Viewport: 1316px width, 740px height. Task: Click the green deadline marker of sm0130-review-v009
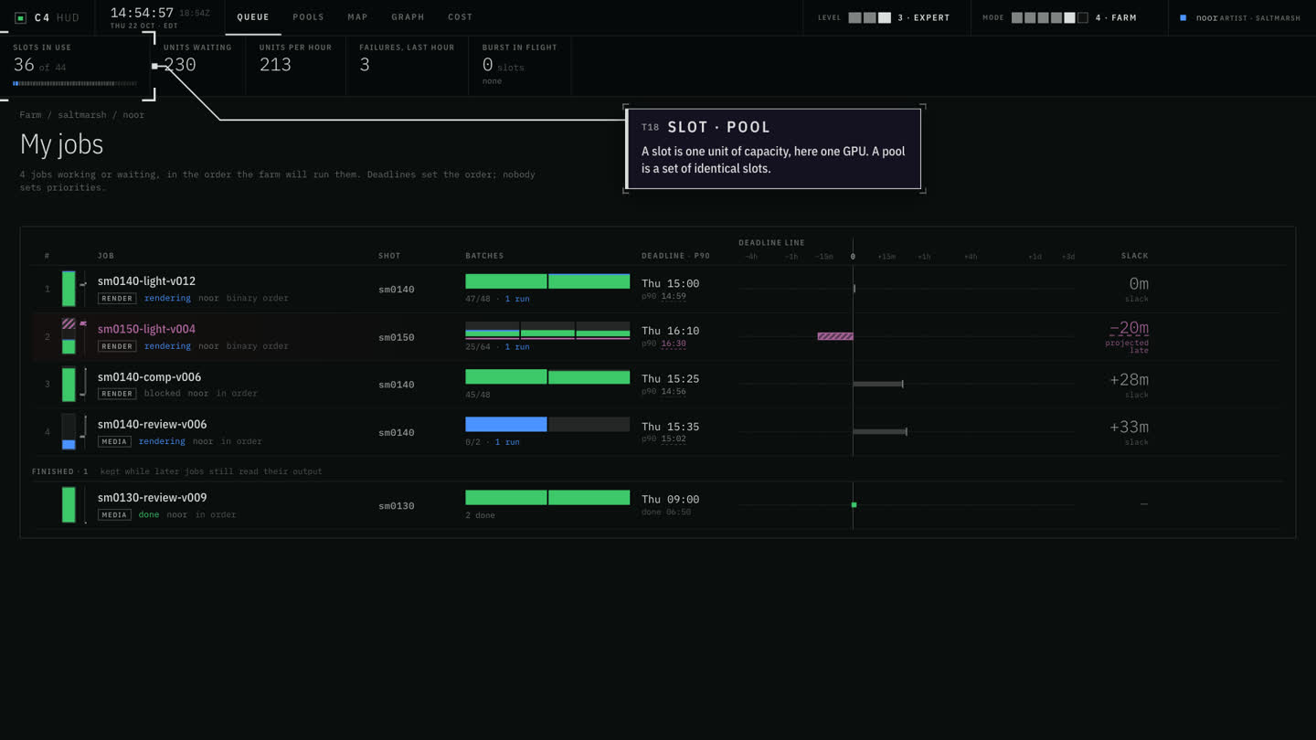pos(854,504)
